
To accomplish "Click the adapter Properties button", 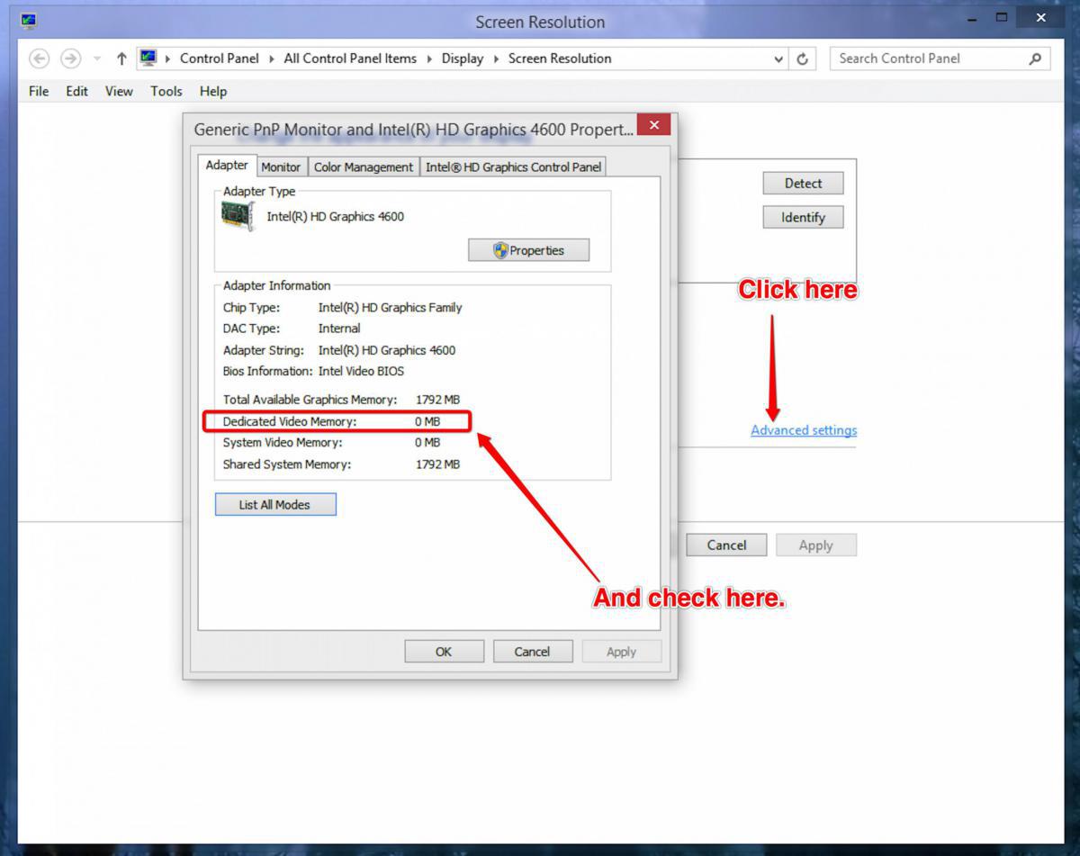I will [x=528, y=250].
